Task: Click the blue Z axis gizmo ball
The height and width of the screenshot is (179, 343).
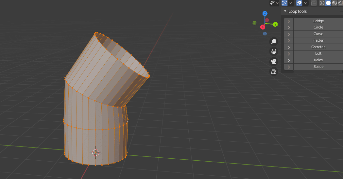Action: pyautogui.click(x=265, y=13)
